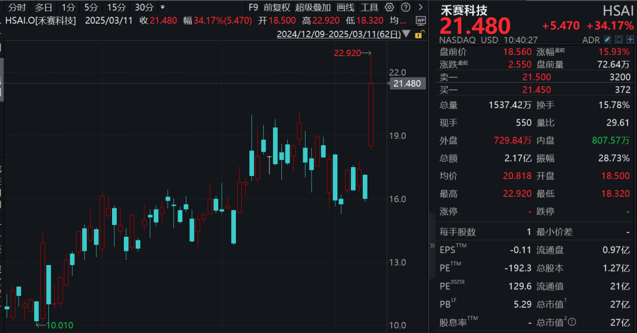
Task: Click the 禾赛科技 stock name in quote panel
Action: tap(464, 10)
